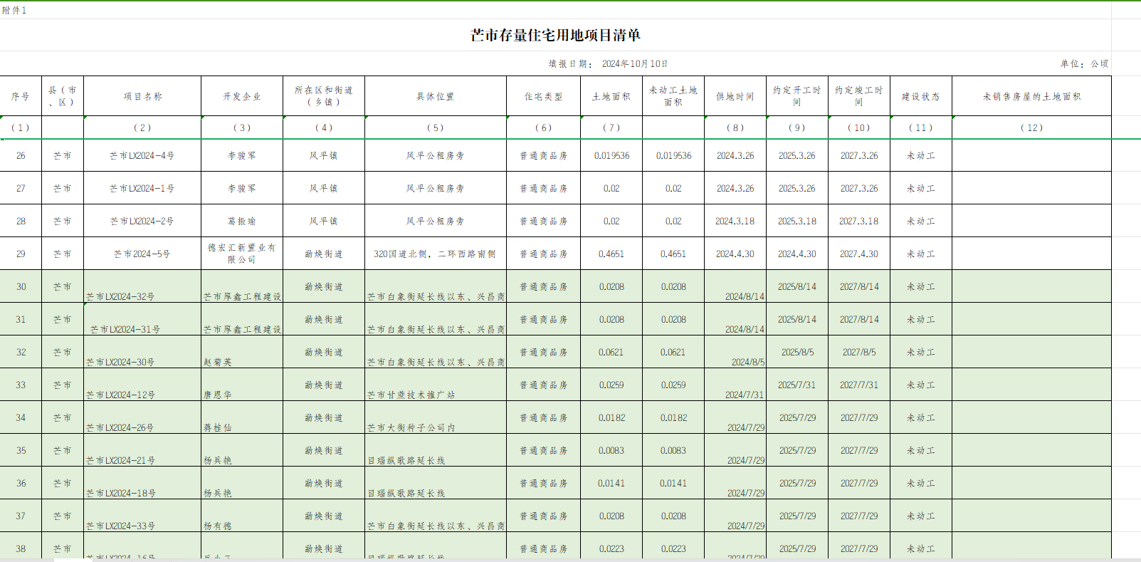Click the "填报日期:" label
Screen dimensions: 1141x562
tap(571, 63)
